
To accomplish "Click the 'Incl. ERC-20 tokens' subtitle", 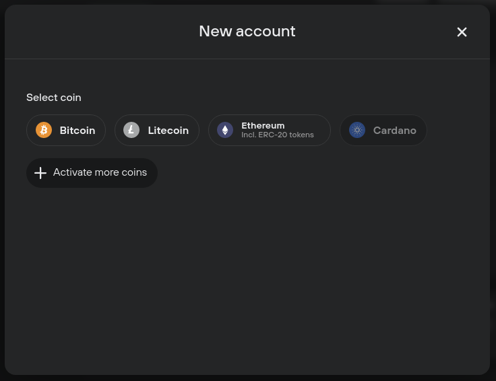I will tap(278, 135).
